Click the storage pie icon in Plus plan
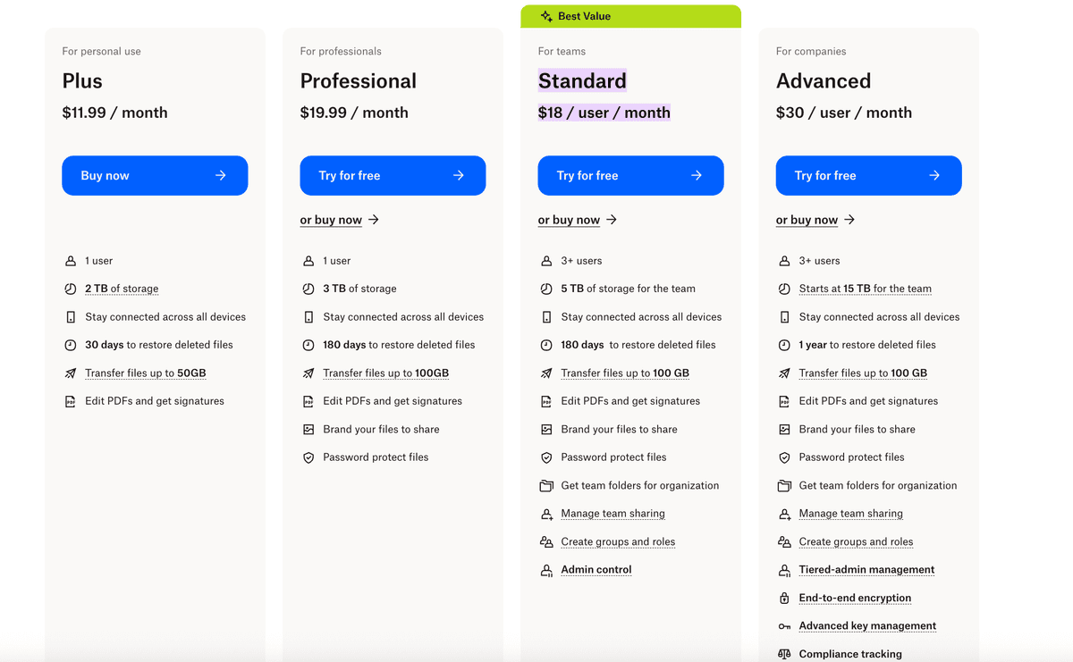Screen dimensions: 1073x662 tap(71, 289)
